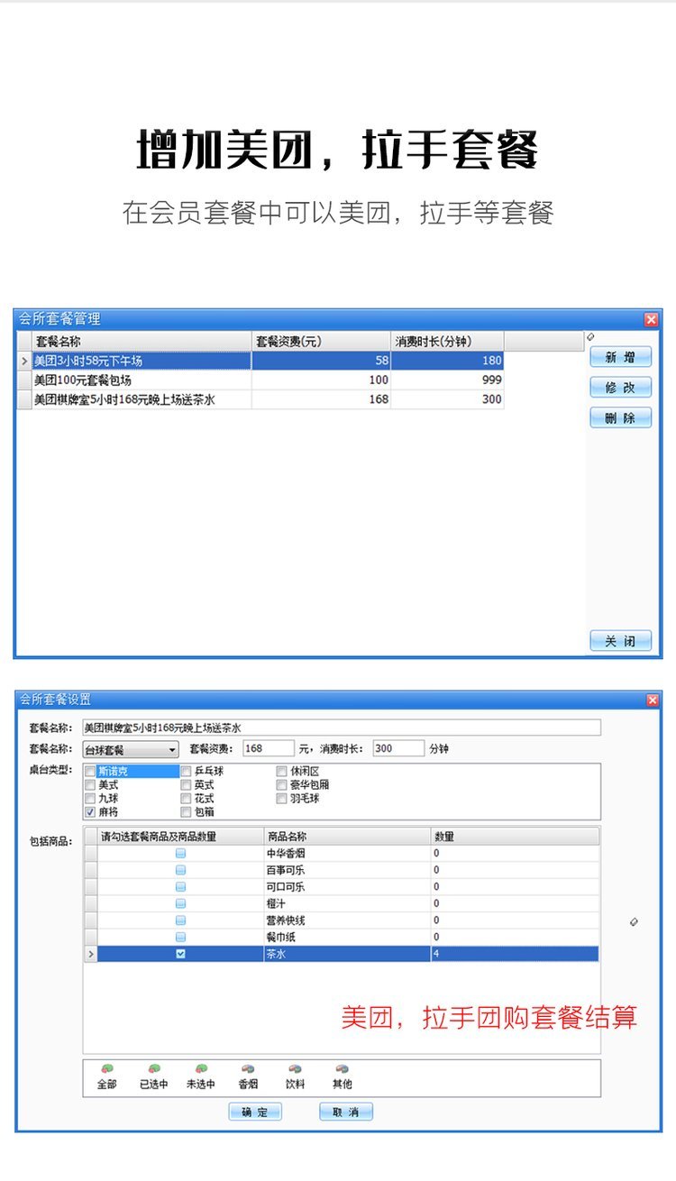The width and height of the screenshot is (676, 1181).
Task: Filter products by 未选中 icon
Action: tap(201, 1076)
